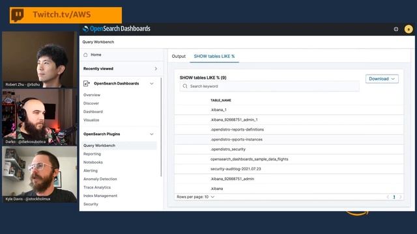The image size is (417, 234).
Task: Open Overview in the sidebar
Action: click(x=92, y=95)
